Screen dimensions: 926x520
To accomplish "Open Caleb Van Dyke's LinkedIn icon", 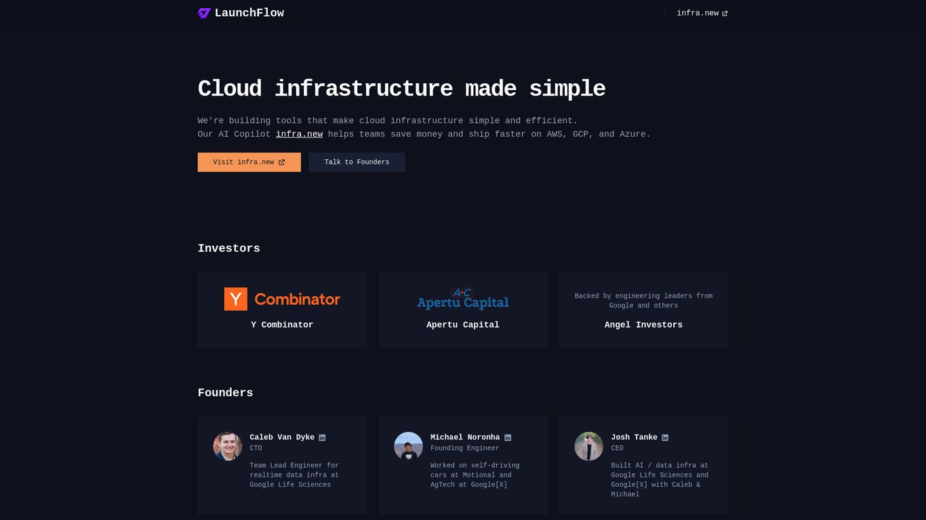I will 322,437.
